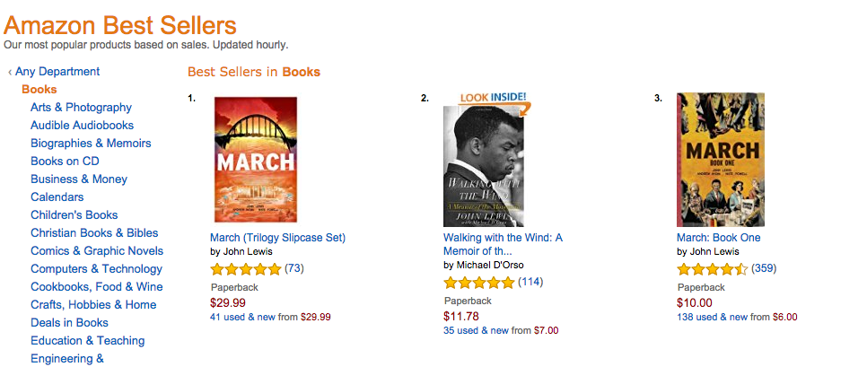Screen dimensions: 867x367
Task: Select the Arts & Photography category
Action: coord(81,108)
